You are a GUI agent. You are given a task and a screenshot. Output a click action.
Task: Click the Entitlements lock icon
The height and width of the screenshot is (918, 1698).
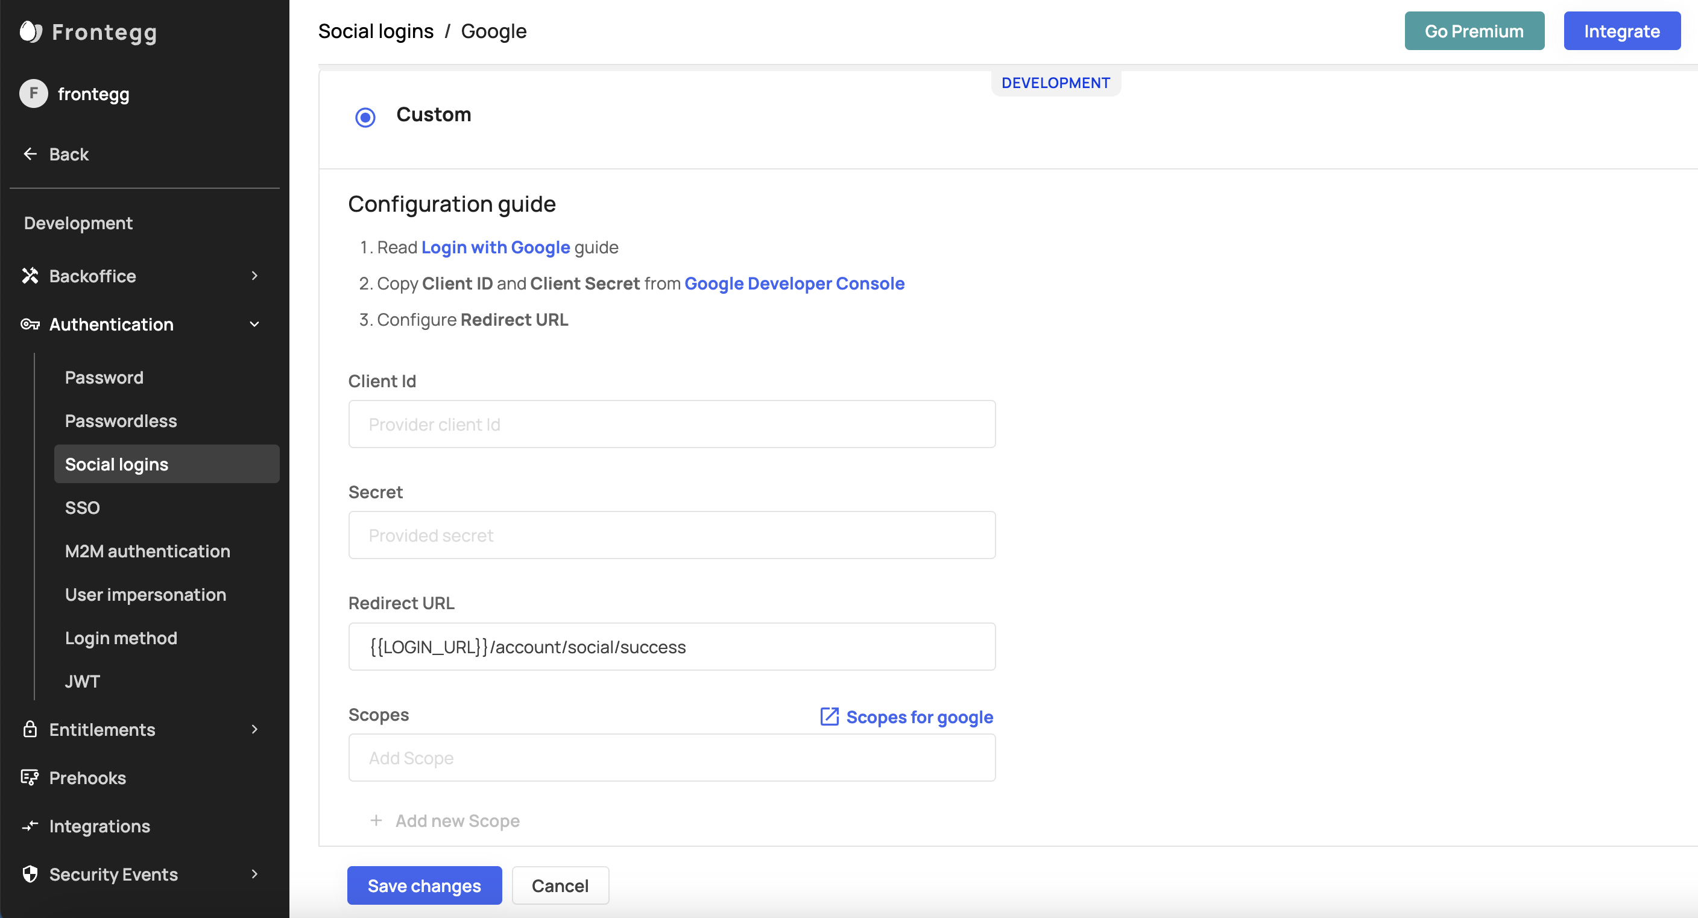[x=30, y=729]
